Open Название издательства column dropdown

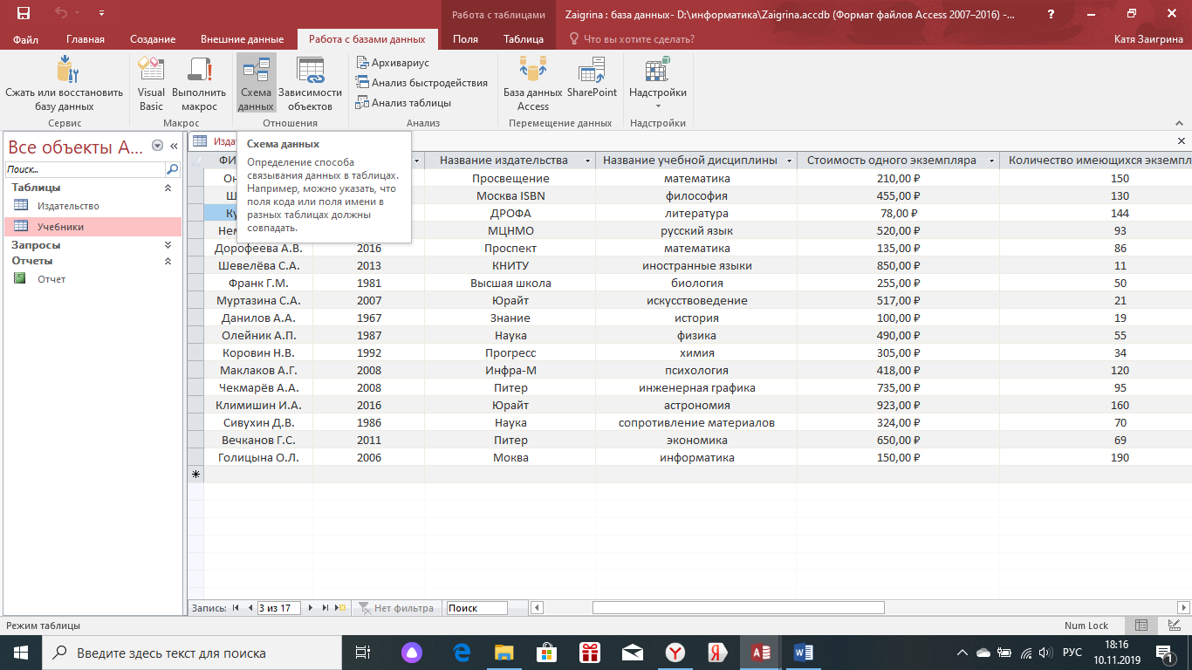point(588,161)
